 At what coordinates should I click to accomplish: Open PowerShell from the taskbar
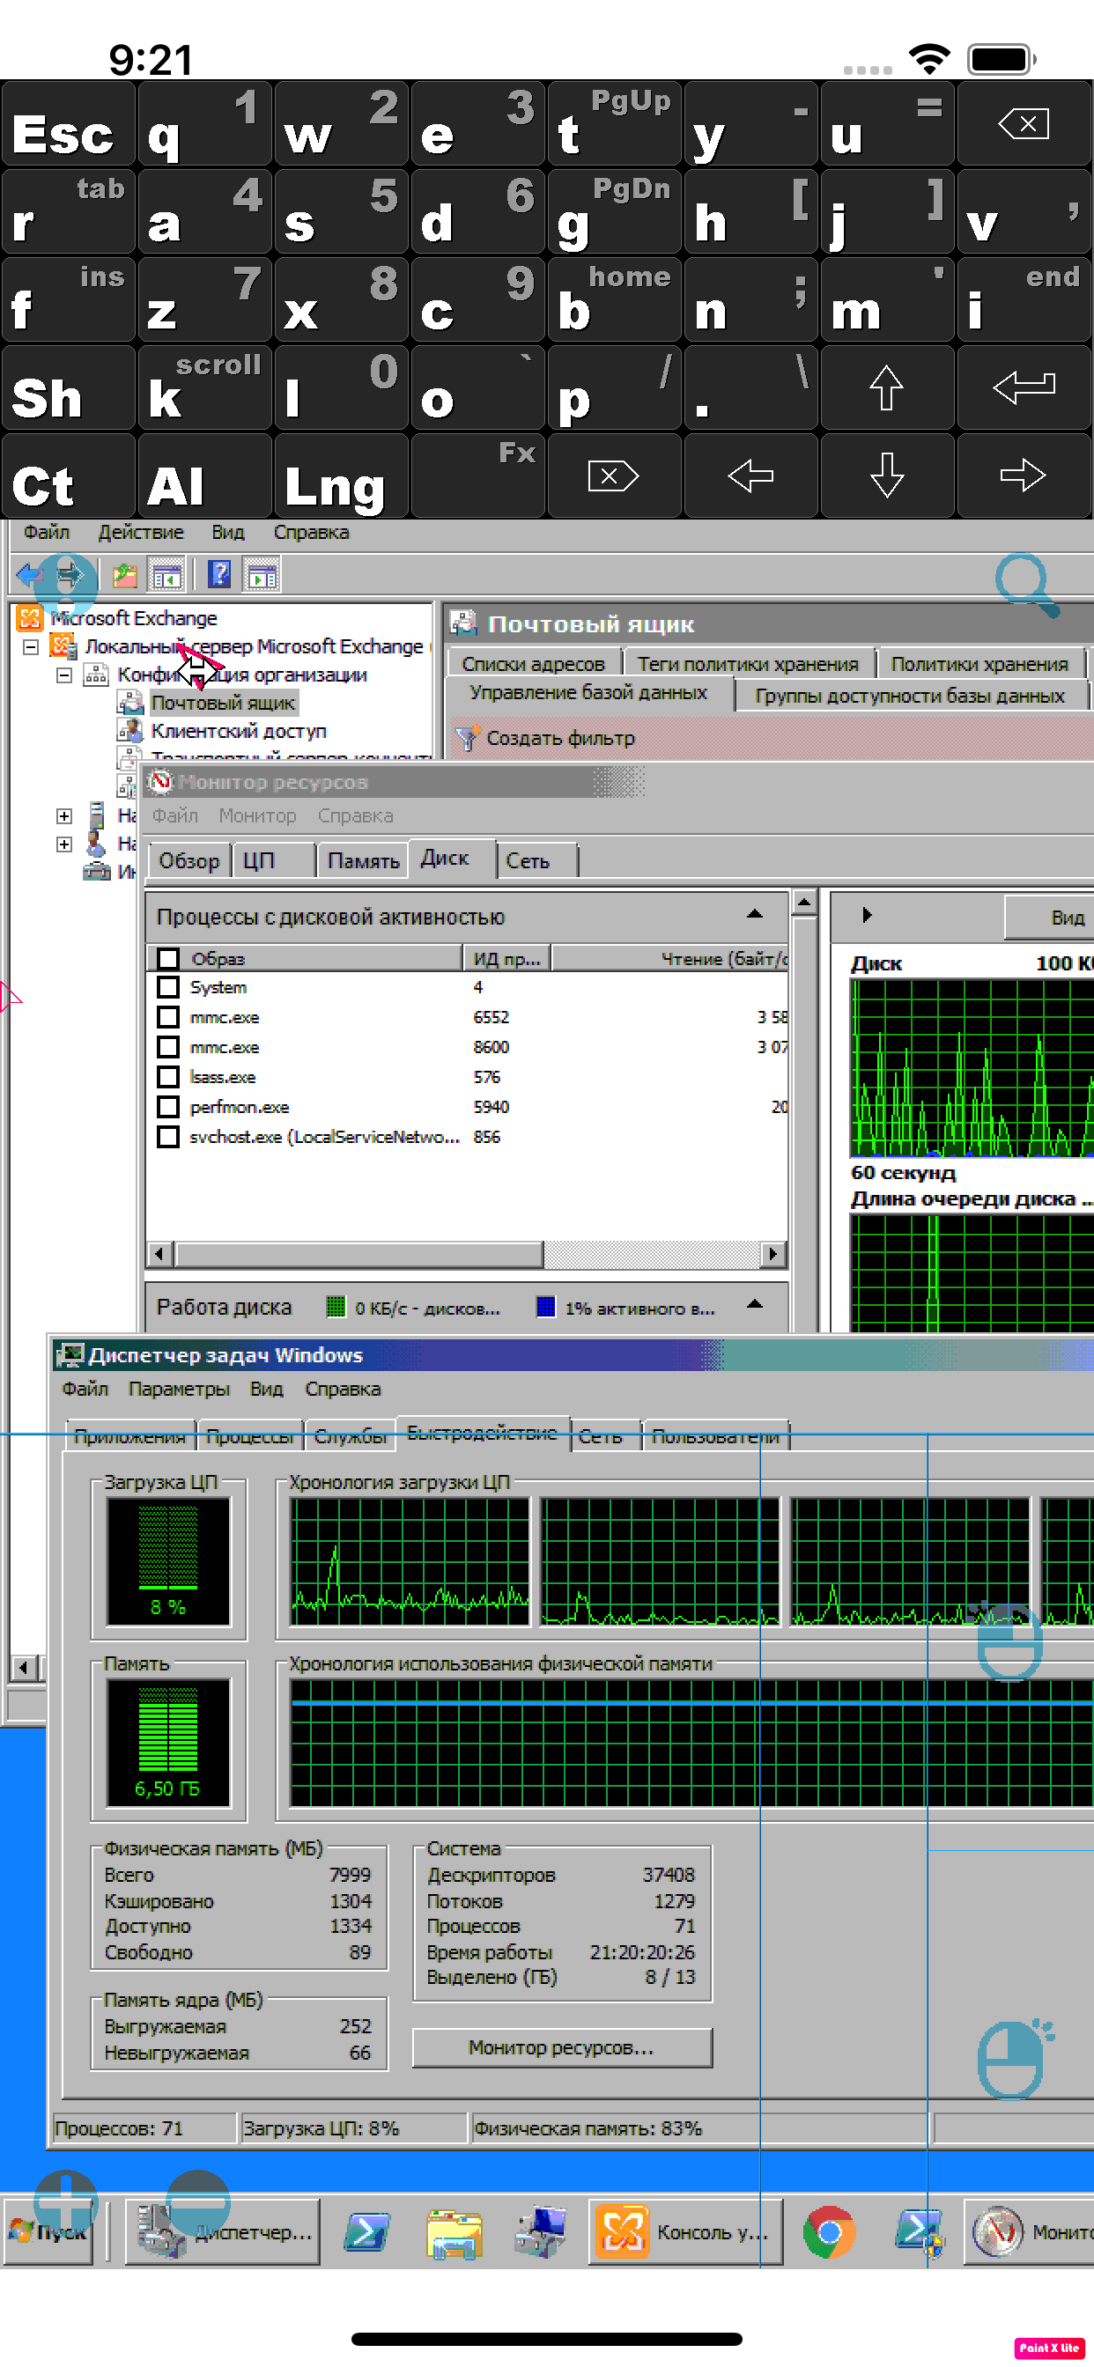pos(366,2231)
